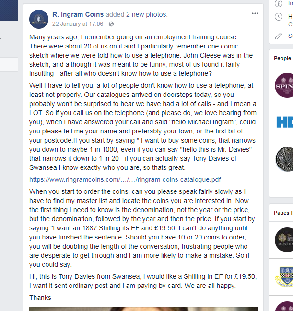Open the post timestamp 22 January at 17:06
The height and width of the screenshot is (311, 293).
pyautogui.click(x=78, y=24)
